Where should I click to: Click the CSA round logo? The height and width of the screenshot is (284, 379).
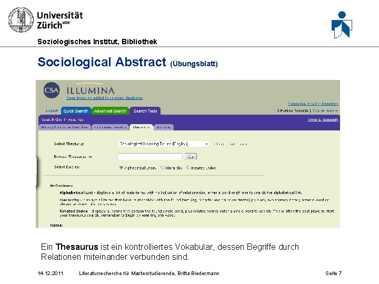click(51, 90)
